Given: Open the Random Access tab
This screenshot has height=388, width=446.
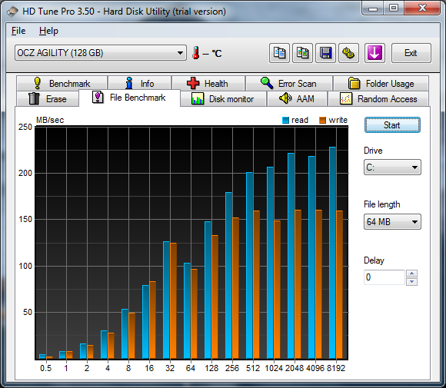Looking at the screenshot, I should [378, 99].
